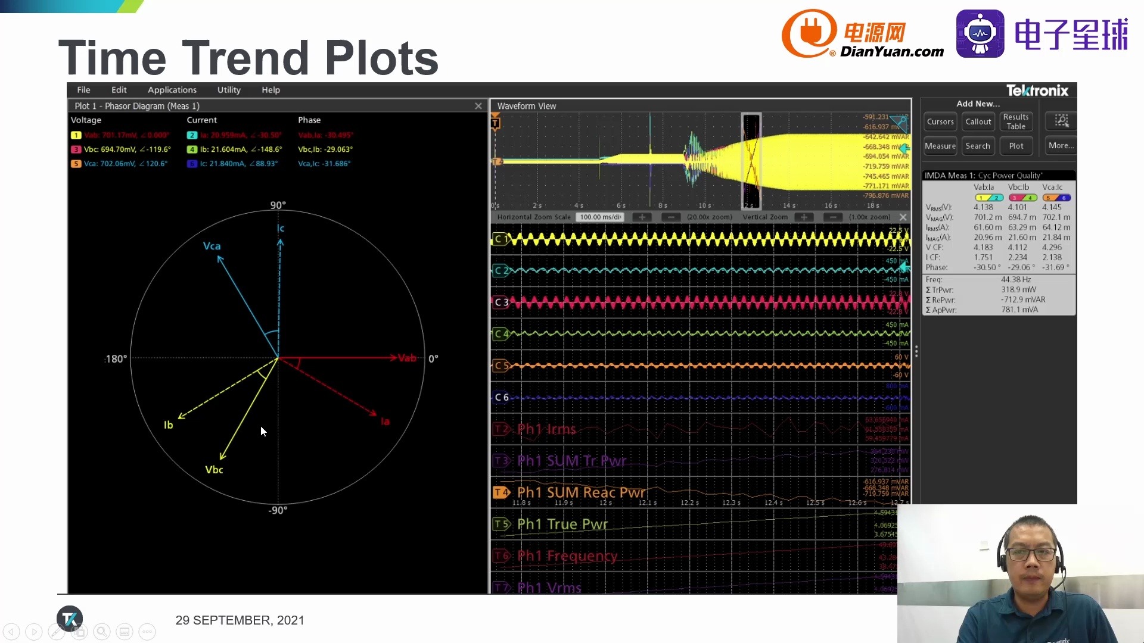The width and height of the screenshot is (1144, 643).
Task: Add a Results Table
Action: pos(1016,121)
